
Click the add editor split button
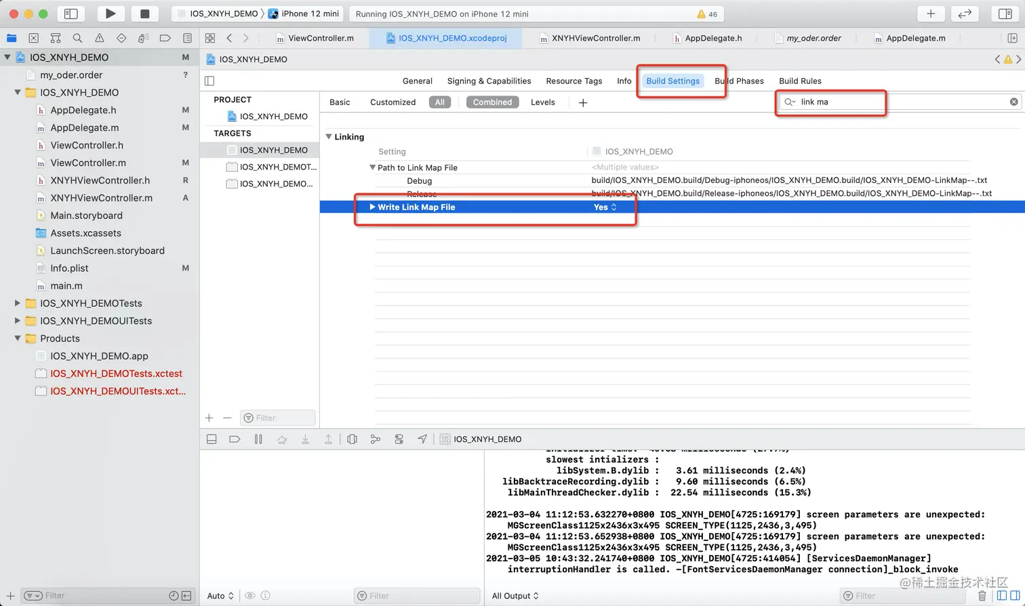pos(1013,38)
